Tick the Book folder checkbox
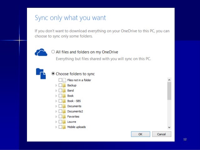This screenshot has height=150, width=200. coord(60,96)
